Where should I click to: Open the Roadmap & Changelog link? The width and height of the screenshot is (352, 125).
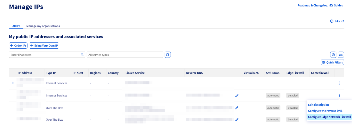tap(312, 5)
